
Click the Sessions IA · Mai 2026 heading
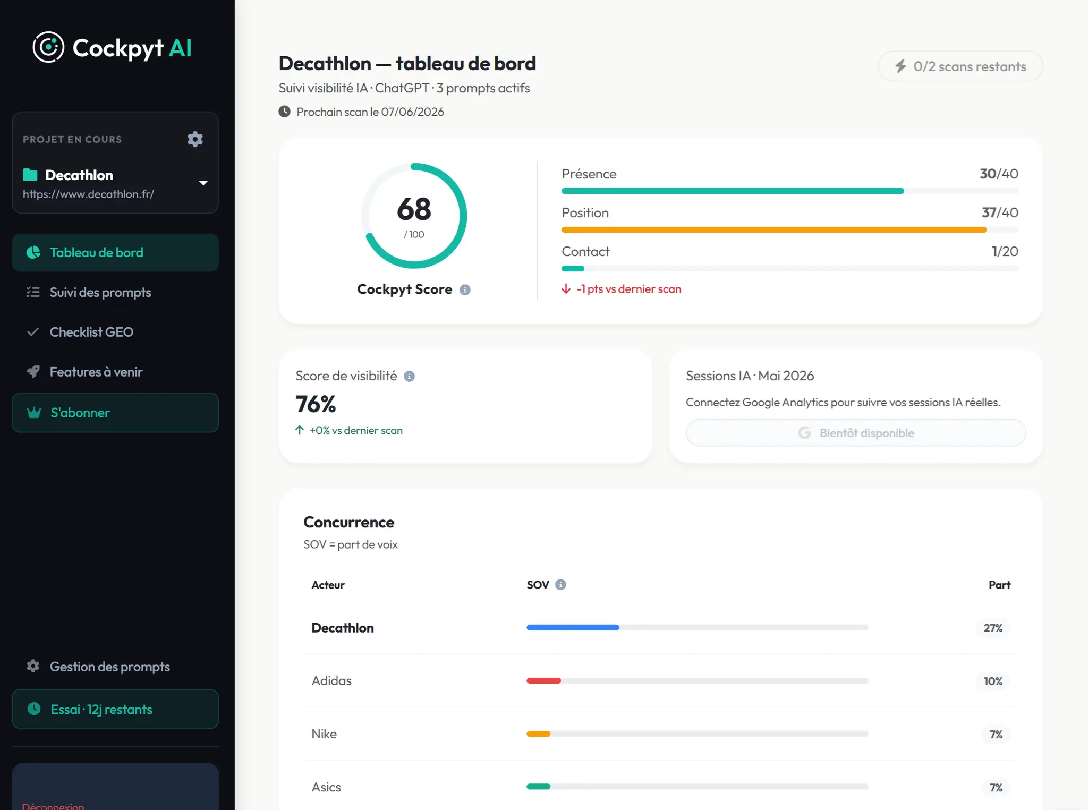tap(750, 376)
